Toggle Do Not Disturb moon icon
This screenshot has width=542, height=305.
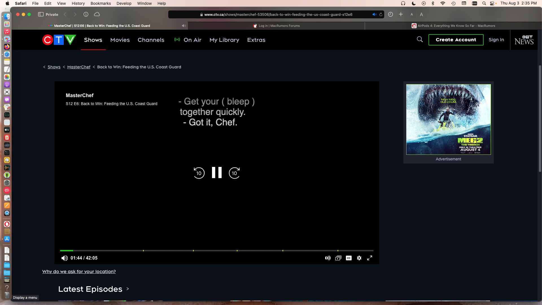(414, 3)
